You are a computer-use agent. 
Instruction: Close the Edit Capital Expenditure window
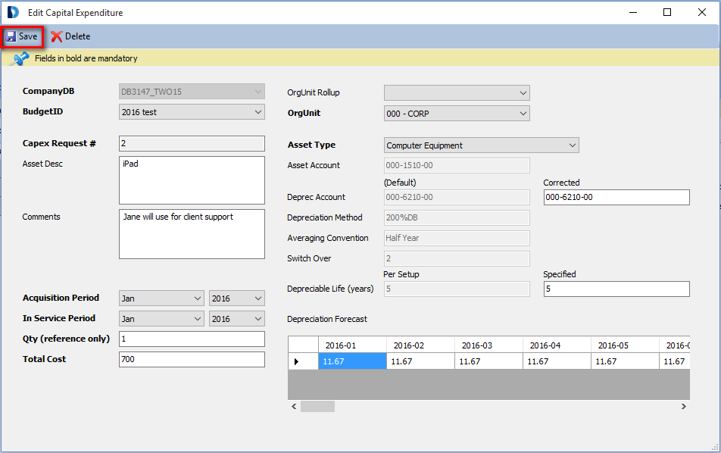(x=701, y=12)
